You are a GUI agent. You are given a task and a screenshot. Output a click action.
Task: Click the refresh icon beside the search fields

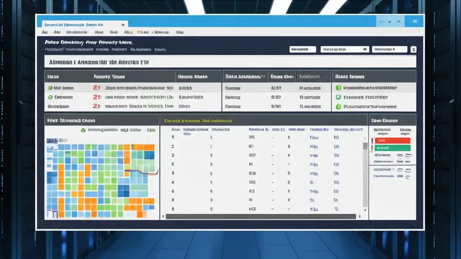click(413, 49)
